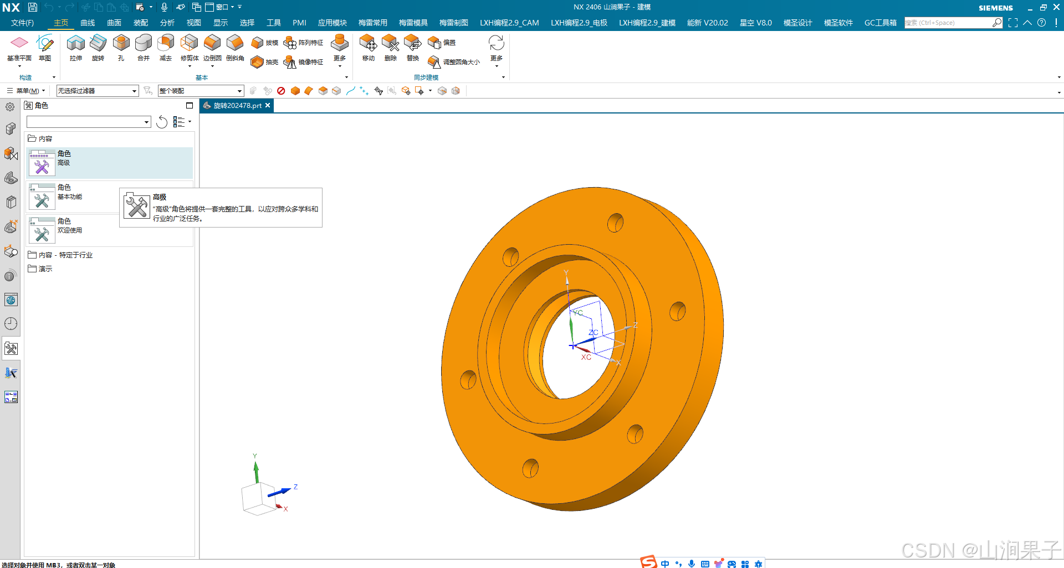Viewport: 1064px width, 568px height.
Task: Open the history clock tab in resource bar
Action: (x=11, y=324)
